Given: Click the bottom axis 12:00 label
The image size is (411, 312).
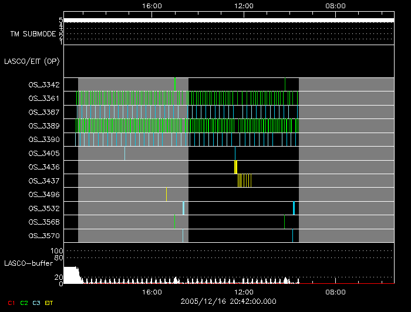Looking at the screenshot, I should pos(244,292).
